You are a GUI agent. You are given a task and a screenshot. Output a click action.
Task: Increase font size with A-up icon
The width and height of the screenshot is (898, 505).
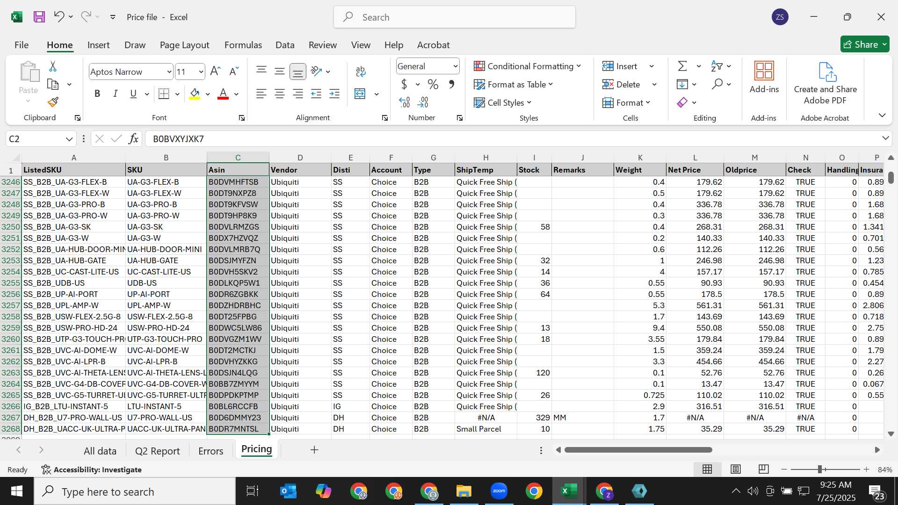(215, 71)
